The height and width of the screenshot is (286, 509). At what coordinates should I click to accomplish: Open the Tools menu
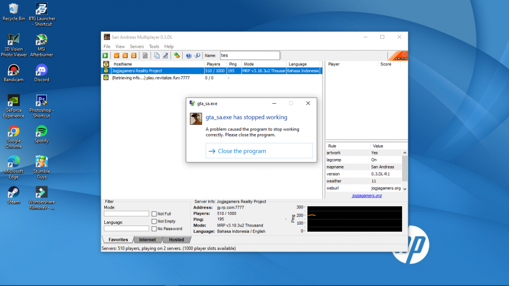tap(154, 46)
